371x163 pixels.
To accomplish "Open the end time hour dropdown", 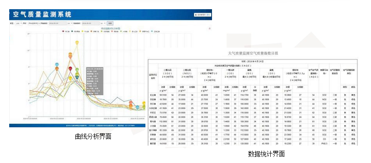I will pos(103,23).
